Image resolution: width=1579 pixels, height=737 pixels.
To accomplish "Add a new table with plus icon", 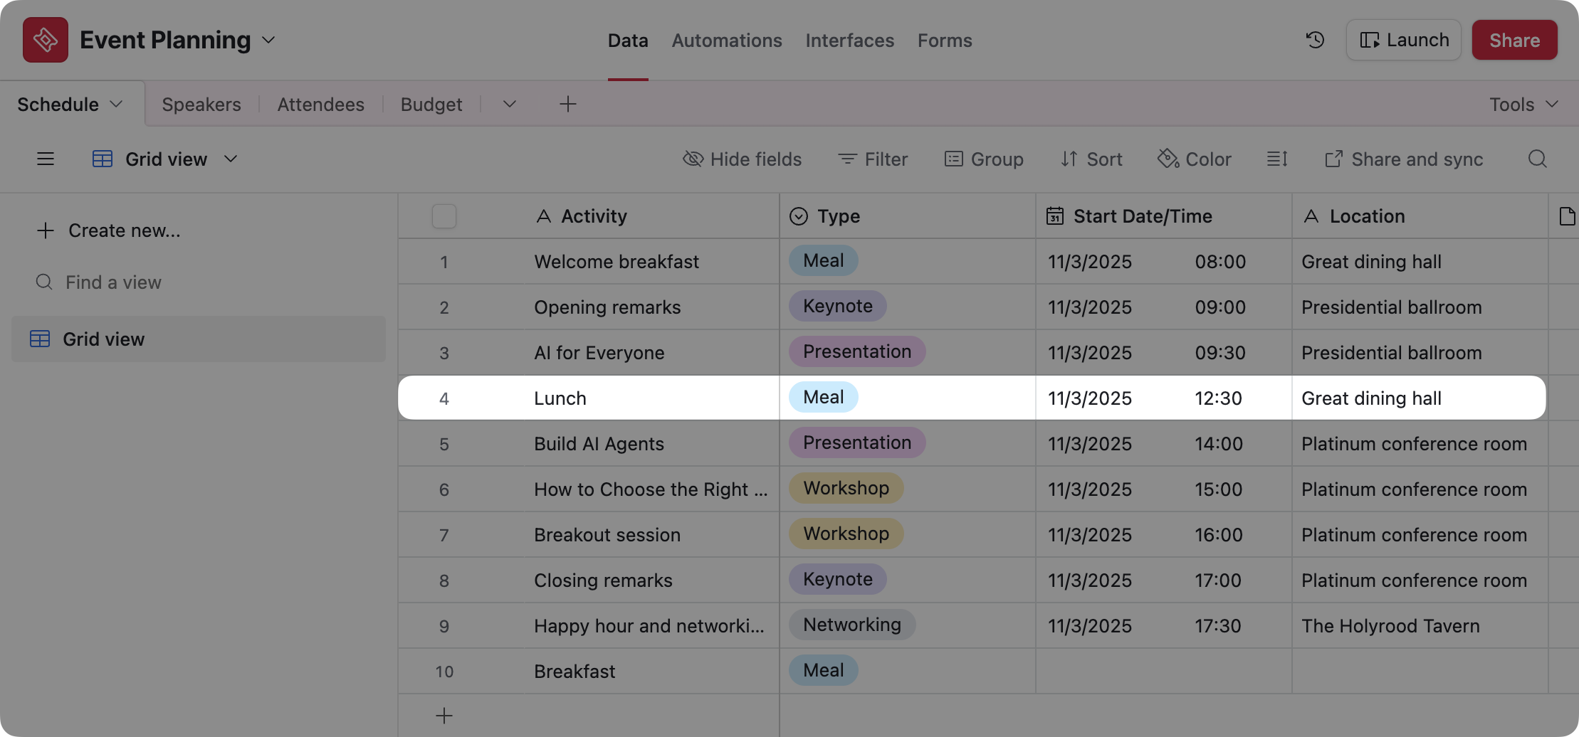I will 567,105.
